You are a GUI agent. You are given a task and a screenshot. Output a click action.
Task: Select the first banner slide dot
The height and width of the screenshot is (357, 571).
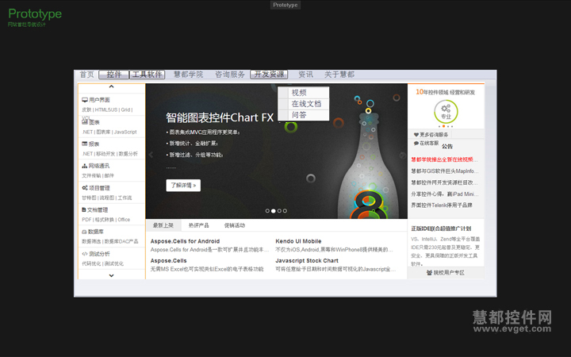pyautogui.click(x=268, y=210)
